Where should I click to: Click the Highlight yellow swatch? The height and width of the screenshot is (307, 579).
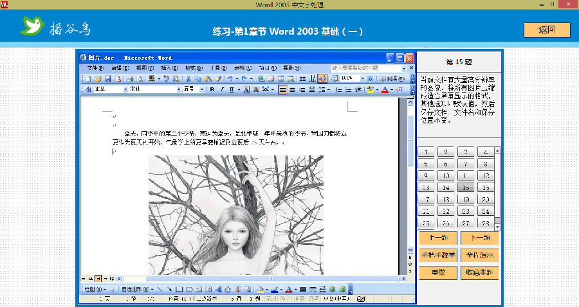pyautogui.click(x=371, y=90)
